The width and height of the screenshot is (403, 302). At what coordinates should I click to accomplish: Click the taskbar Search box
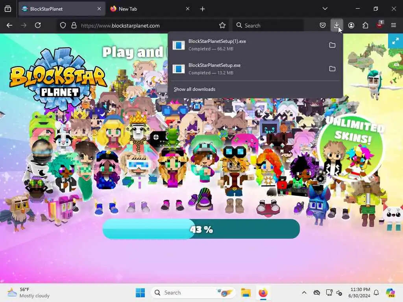[193, 293]
